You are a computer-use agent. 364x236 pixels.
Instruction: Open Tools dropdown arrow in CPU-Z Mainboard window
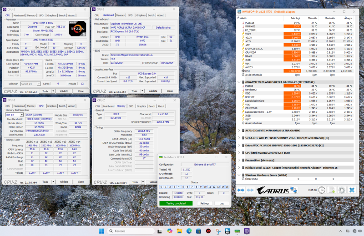142,91
